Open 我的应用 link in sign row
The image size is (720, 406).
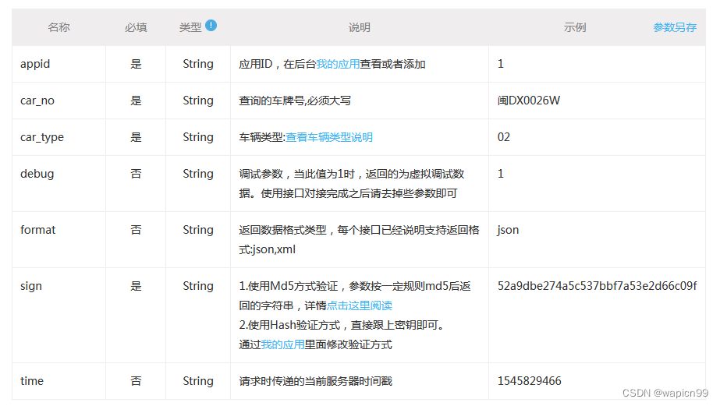point(282,344)
